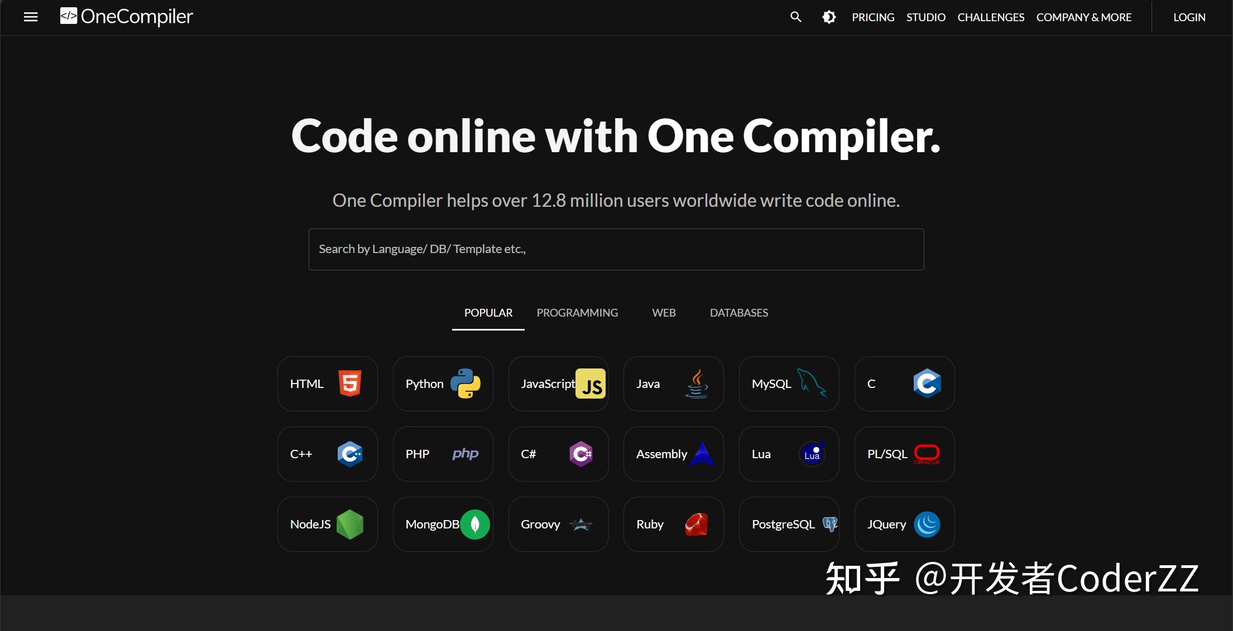
Task: Select the JavaScript language icon
Action: (591, 384)
